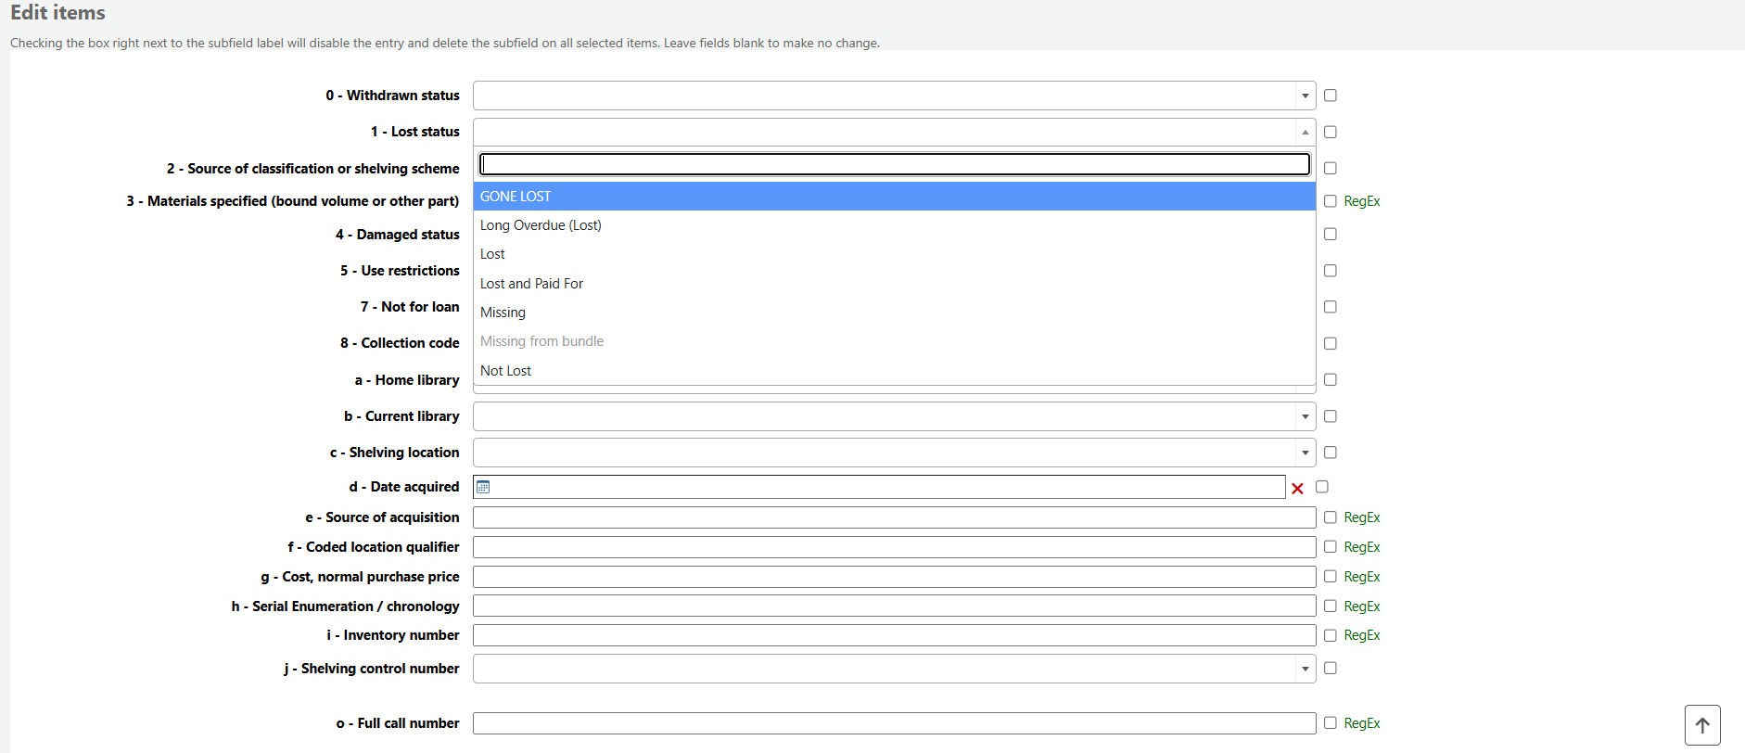Screen dimensions: 1745x753
Task: Tick the Lost status delete checkbox
Action: tap(1330, 132)
